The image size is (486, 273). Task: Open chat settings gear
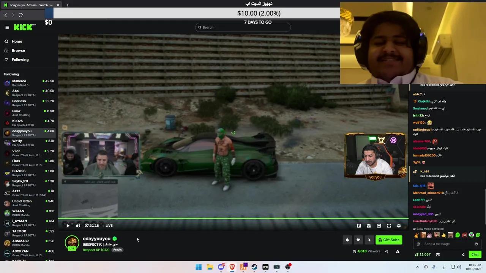tap(463, 254)
